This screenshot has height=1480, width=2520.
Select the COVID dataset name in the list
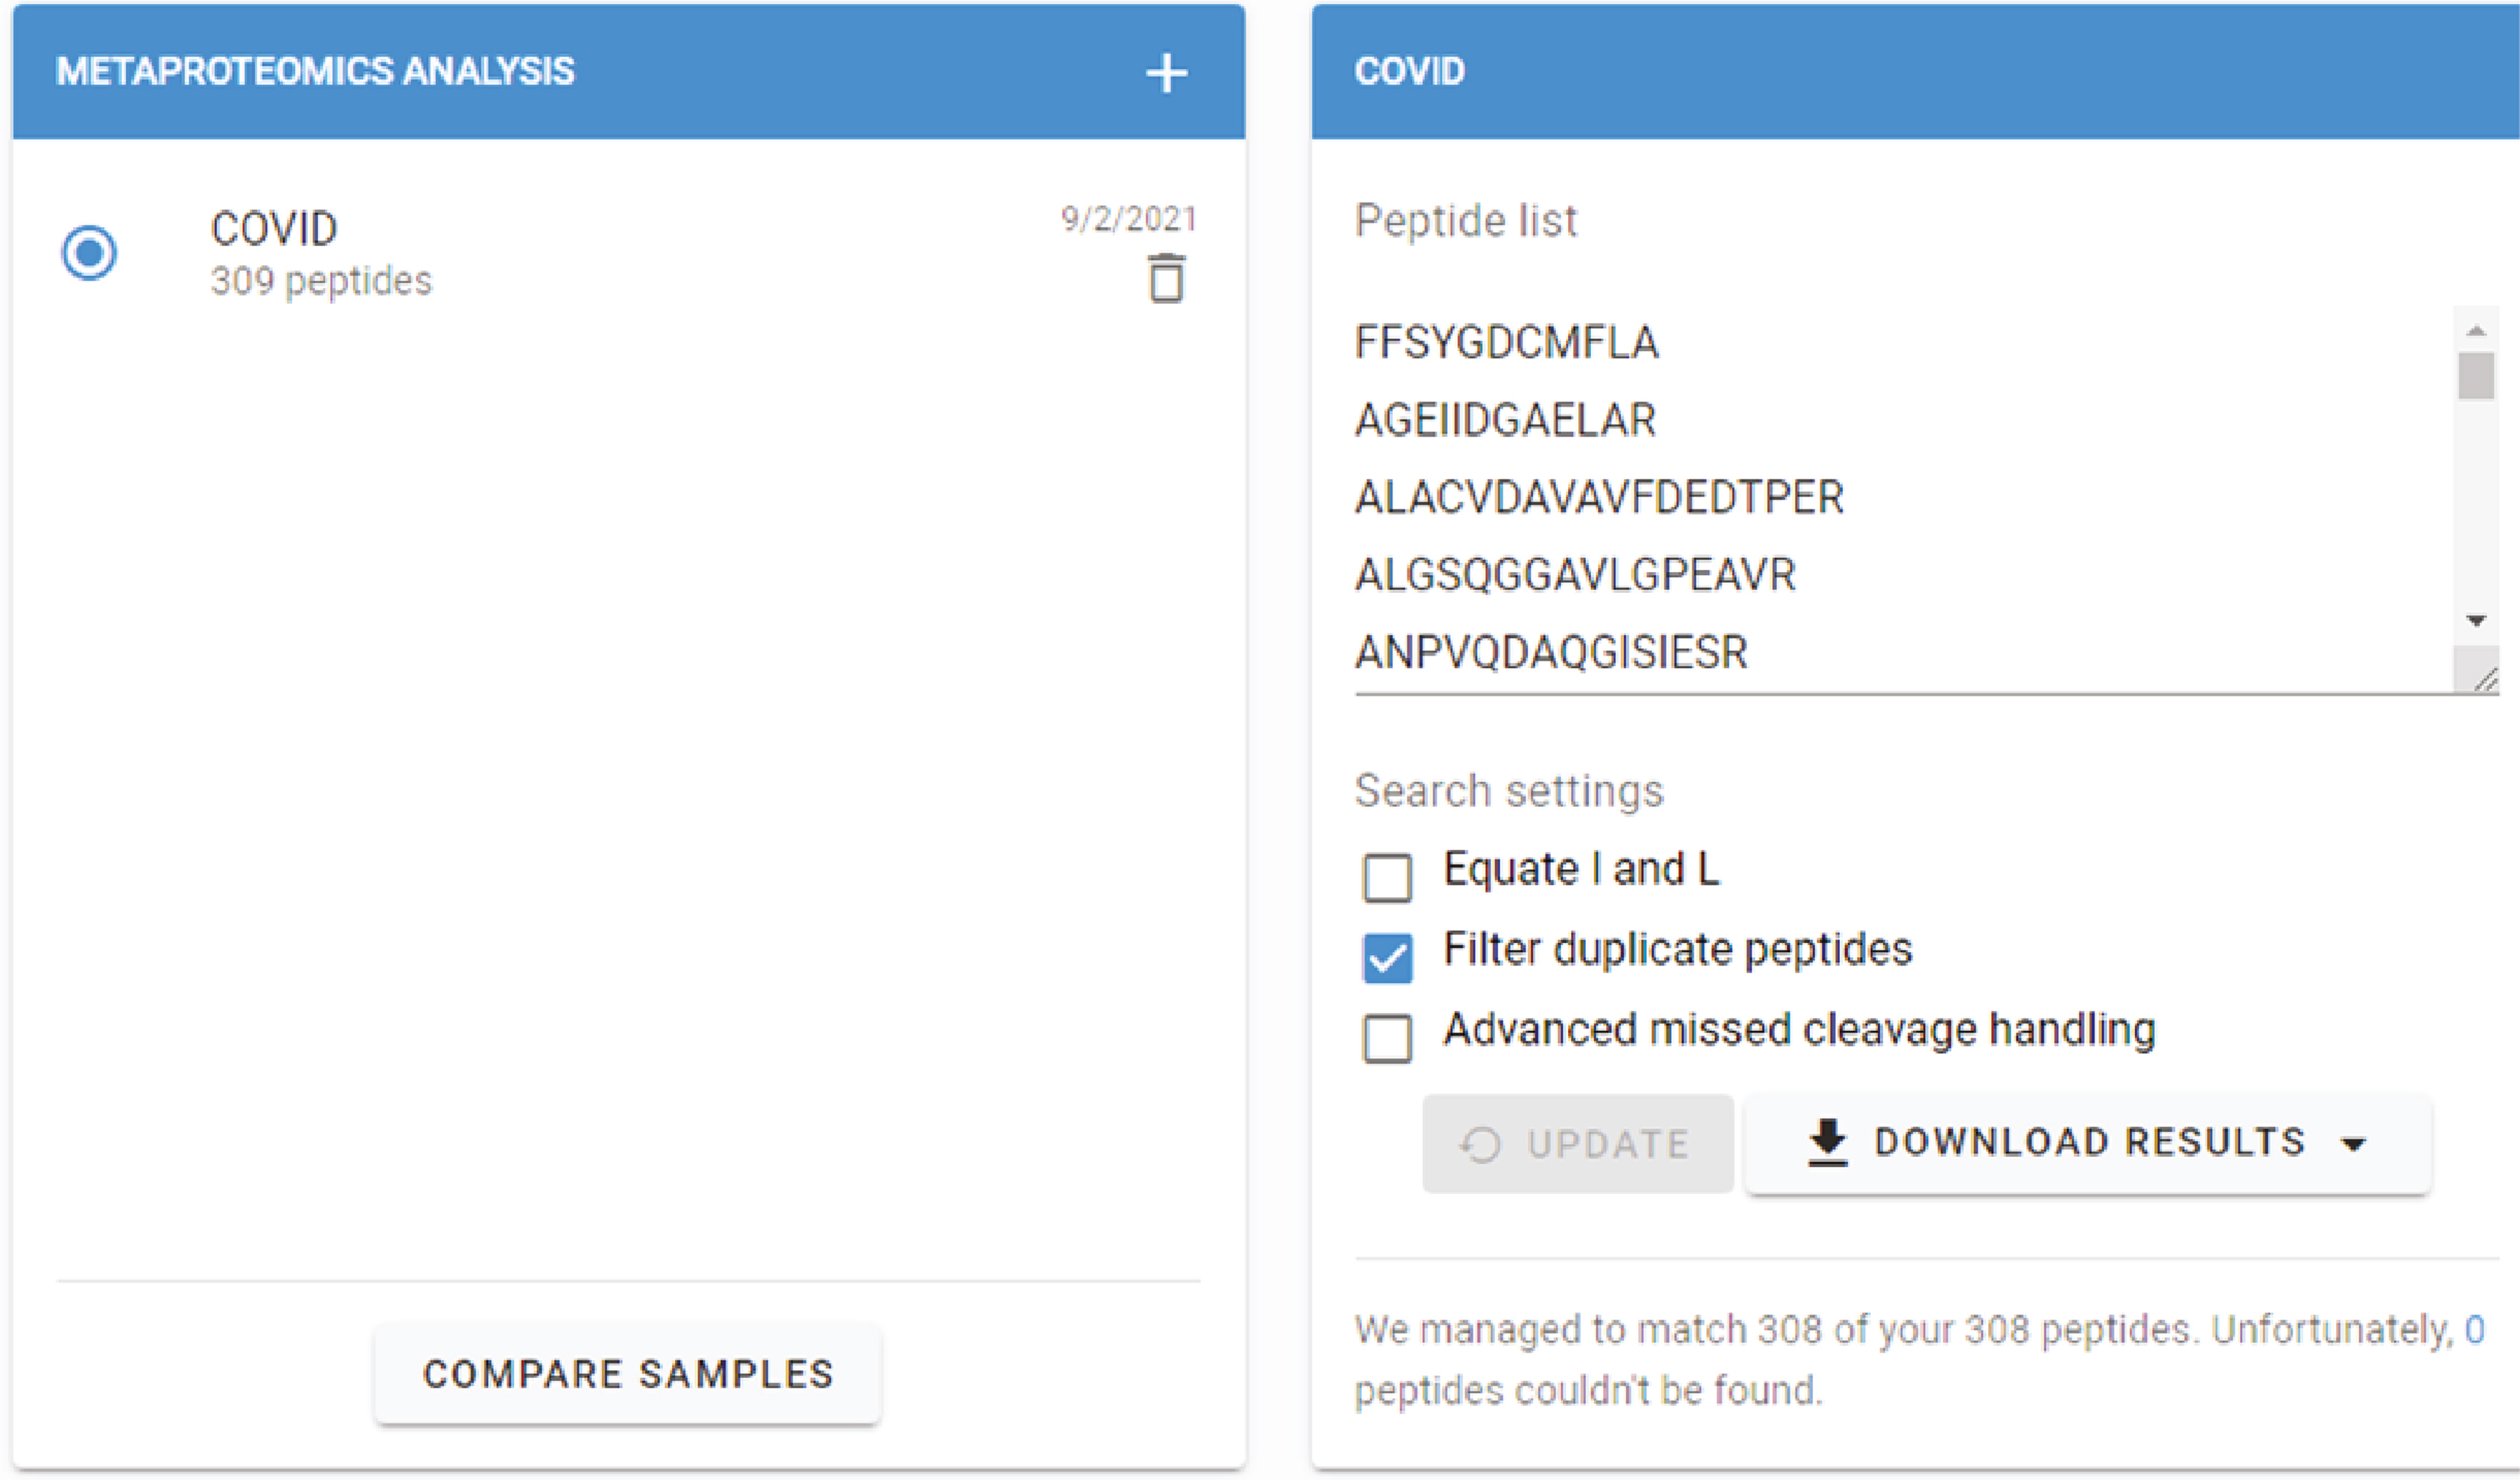[274, 229]
